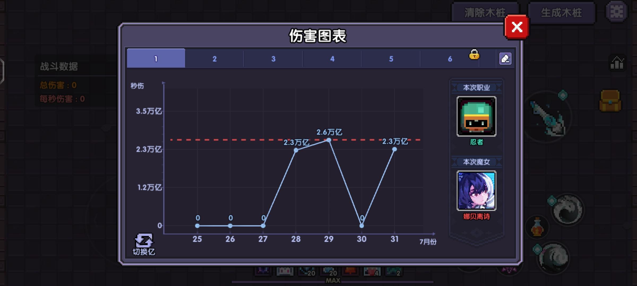The height and width of the screenshot is (286, 637).
Task: Tap the dragon swirl skill icon
Action: pos(567,209)
